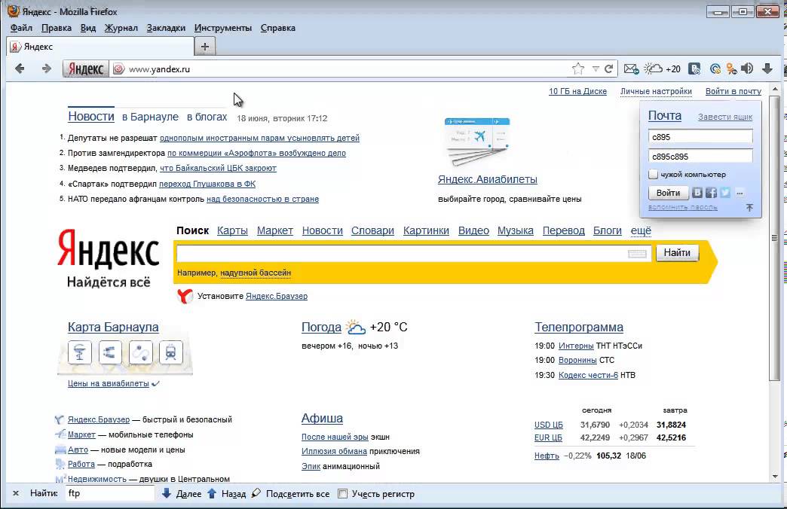Open the Карты service link
This screenshot has height=509, width=787.
pyautogui.click(x=232, y=230)
